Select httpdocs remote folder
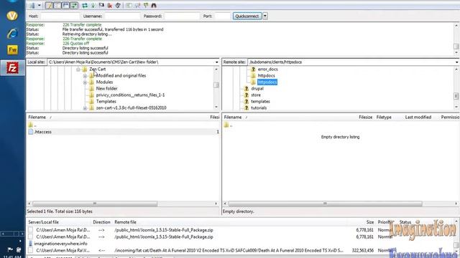 267,76
